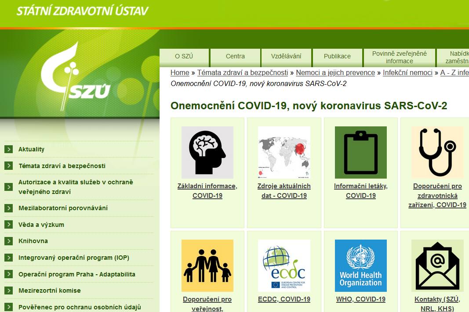Follow the Infekční nemoci breadcrumb link

click(407, 73)
